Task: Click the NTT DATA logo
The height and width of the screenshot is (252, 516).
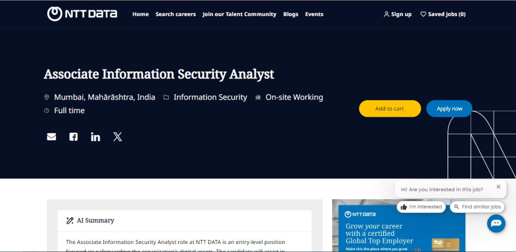Action: 82,14
